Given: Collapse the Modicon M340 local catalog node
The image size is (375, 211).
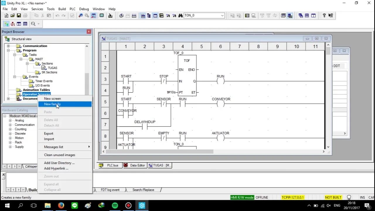Looking at the screenshot, I should coord(5,116).
